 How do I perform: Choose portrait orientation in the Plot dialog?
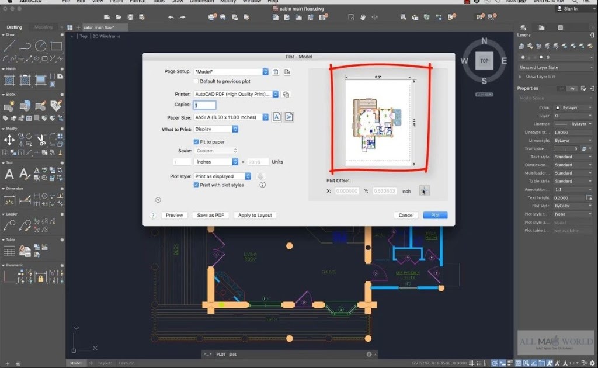277,117
